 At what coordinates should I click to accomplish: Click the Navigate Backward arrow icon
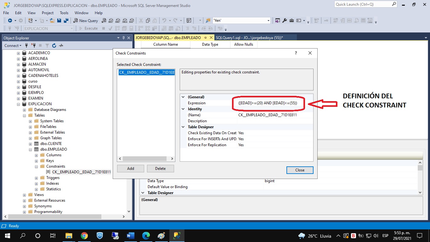pos(10,20)
